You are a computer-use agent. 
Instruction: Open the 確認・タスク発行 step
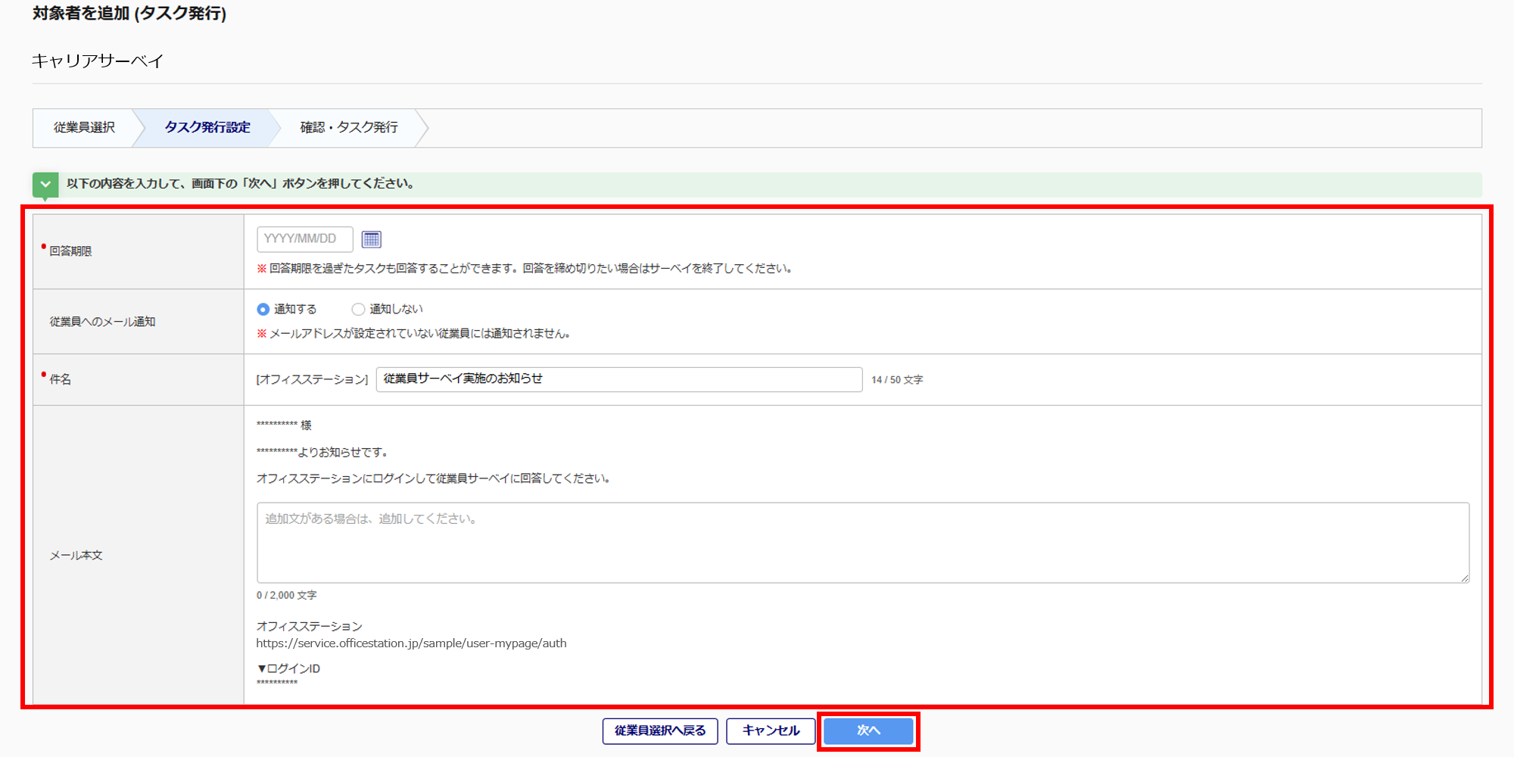[x=349, y=127]
